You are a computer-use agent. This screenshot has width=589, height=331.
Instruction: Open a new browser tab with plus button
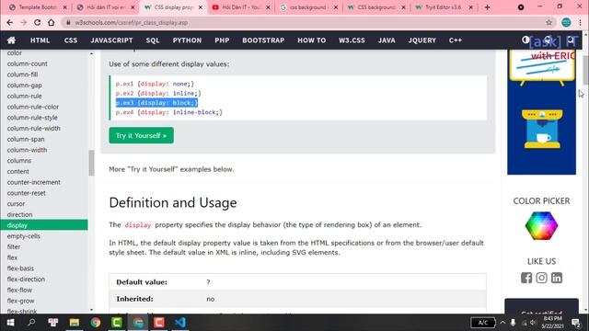point(487,7)
